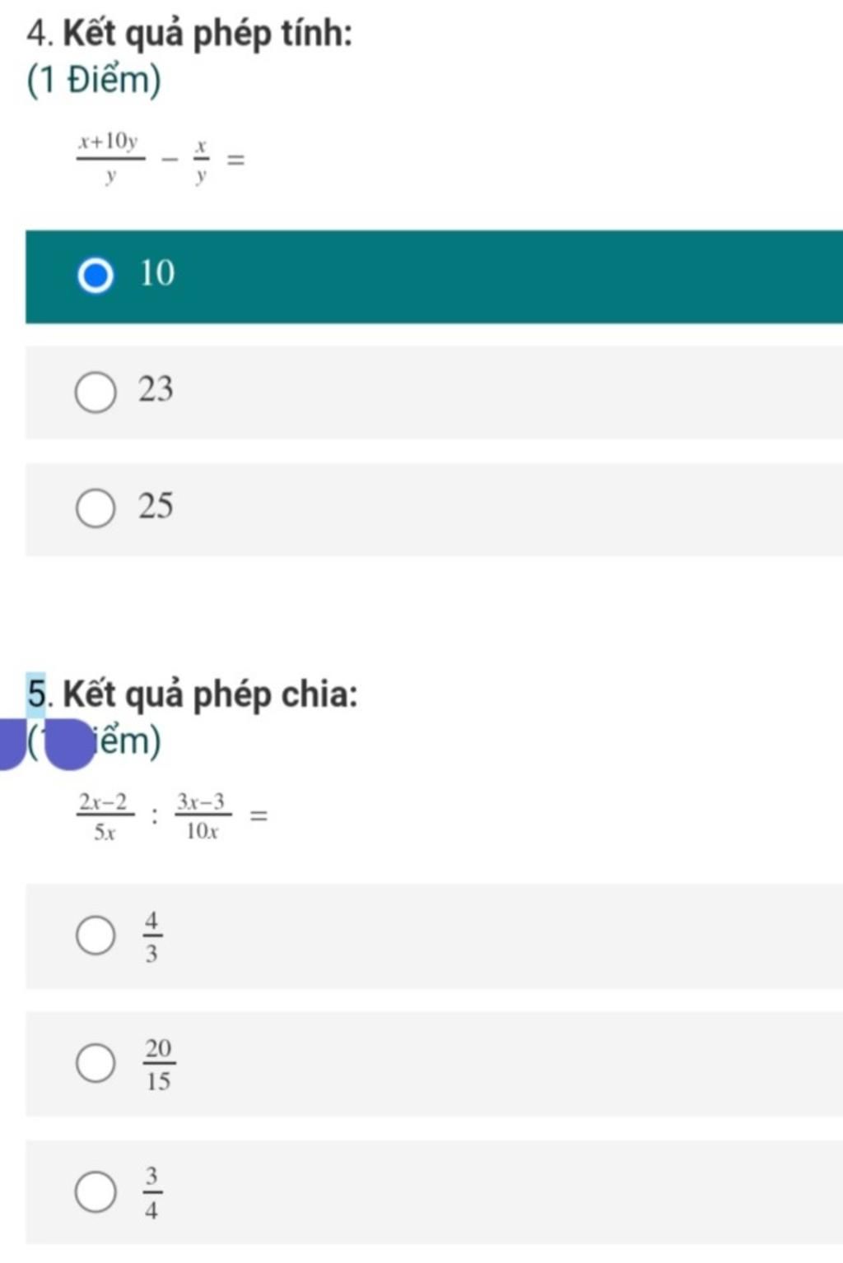Tap the right purple text selection handle
843x1263 pixels.
point(69,744)
